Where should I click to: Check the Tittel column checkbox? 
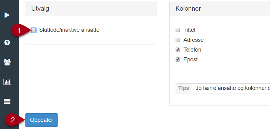click(x=178, y=30)
